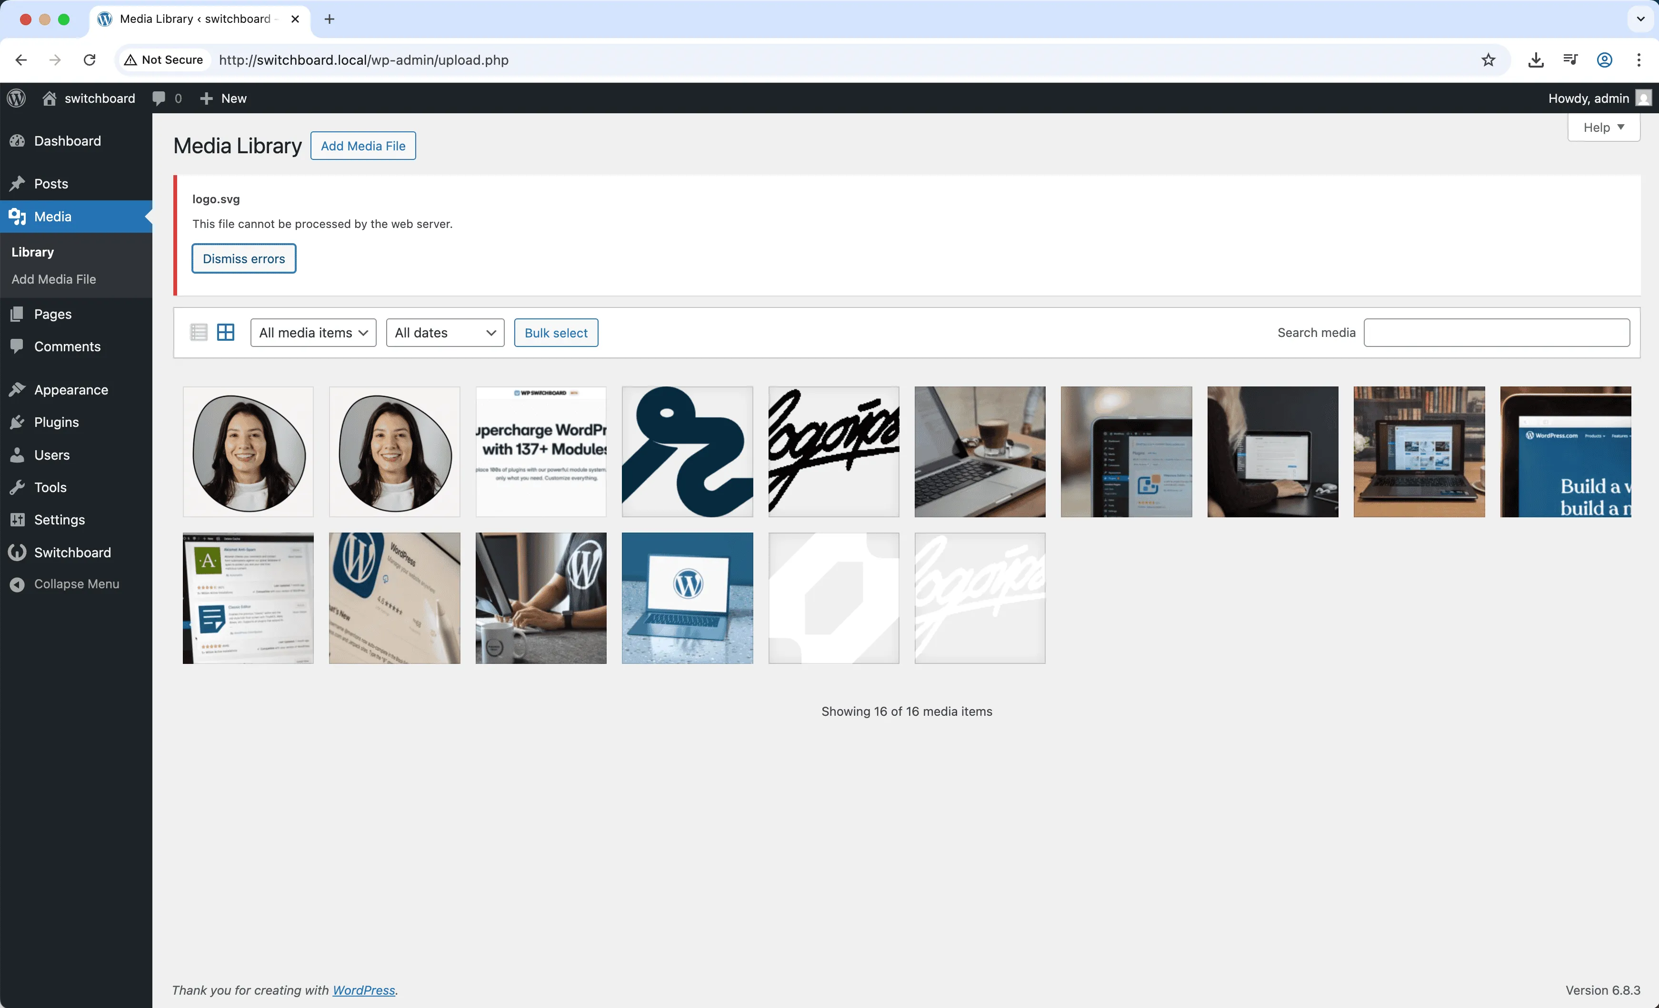Screen dimensions: 1659x1008
Task: Open Appearance via the paintbrush icon
Action: tap(18, 389)
